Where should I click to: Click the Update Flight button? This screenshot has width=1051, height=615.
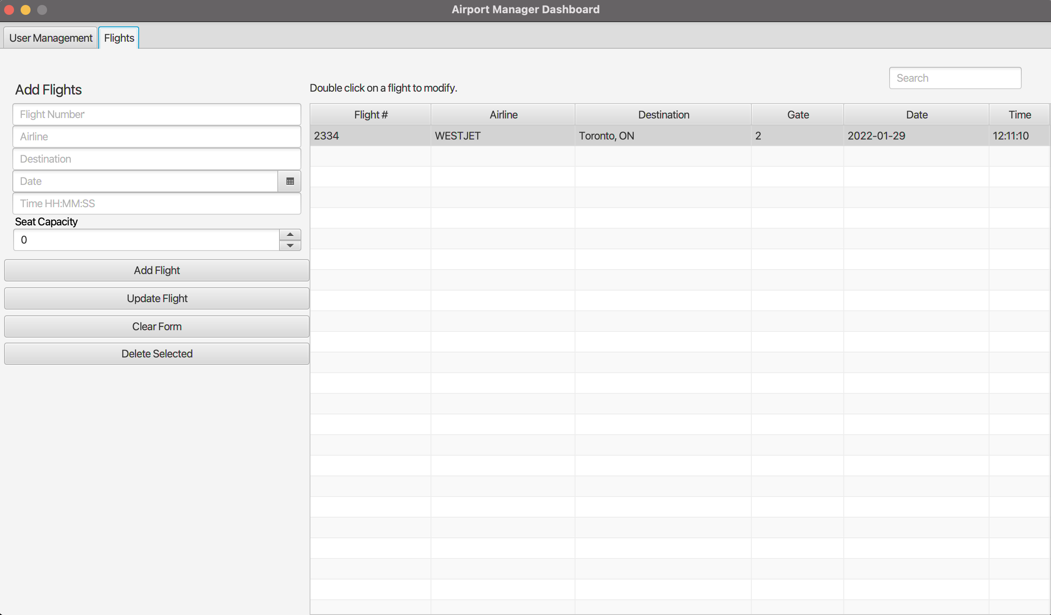pyautogui.click(x=156, y=298)
